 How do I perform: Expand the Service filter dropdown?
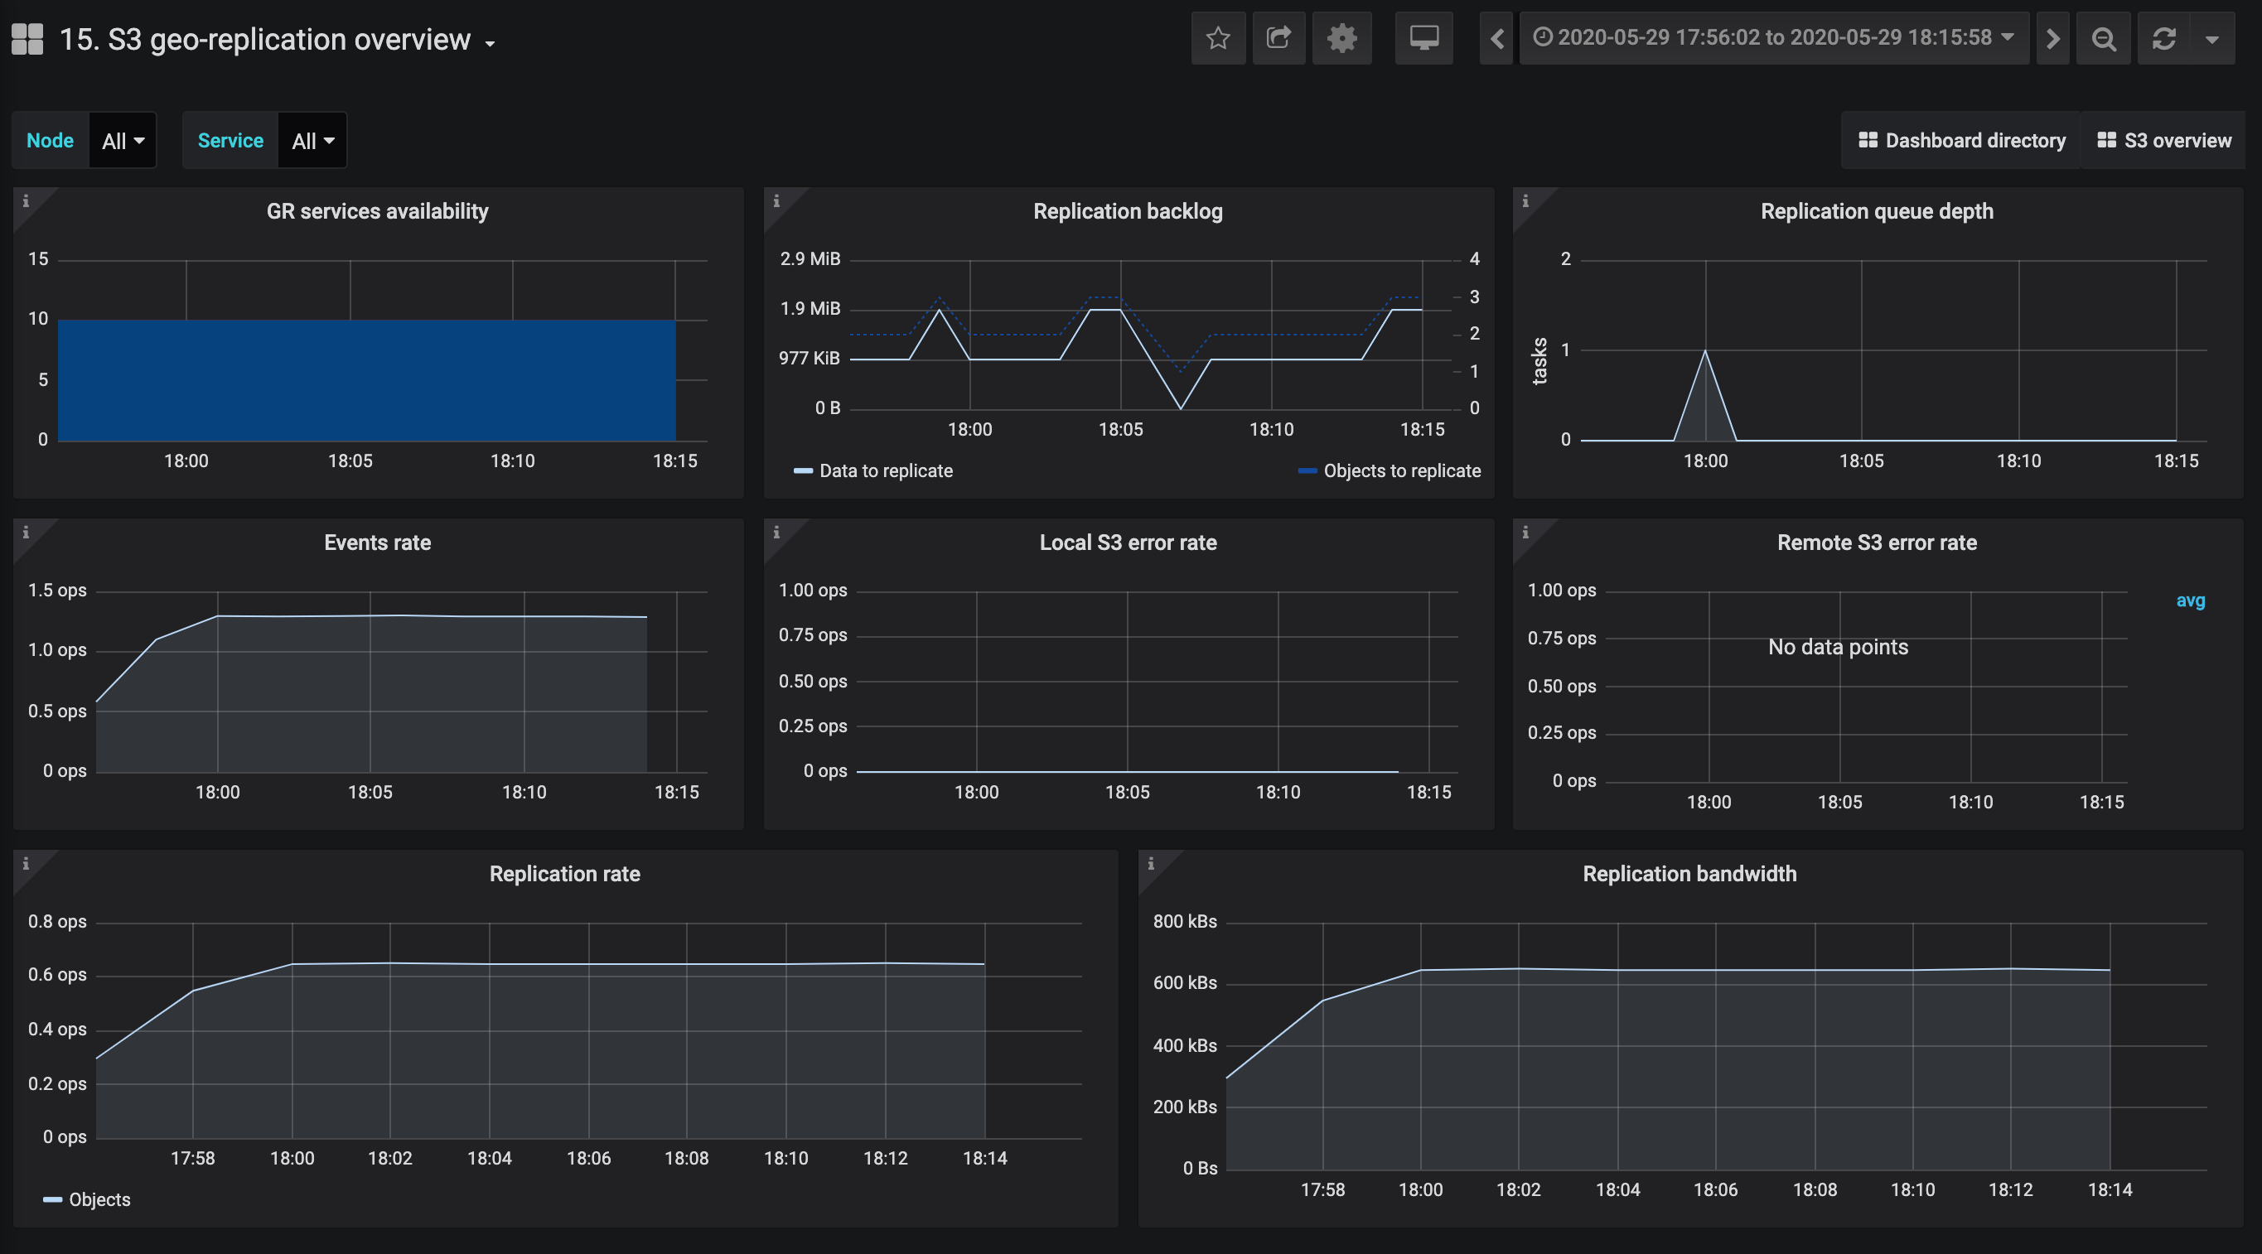[x=309, y=141]
